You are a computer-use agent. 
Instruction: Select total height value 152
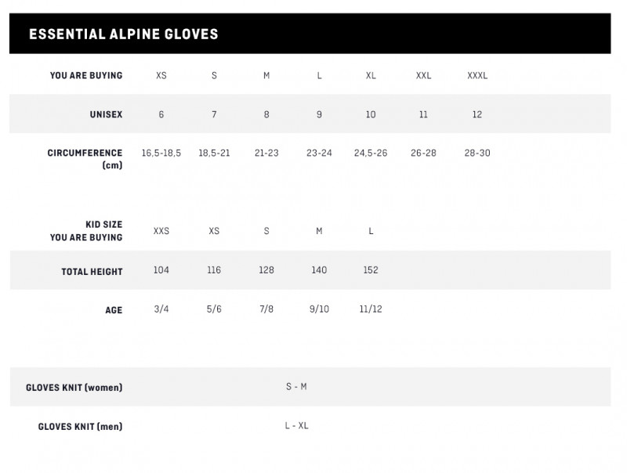pos(371,270)
